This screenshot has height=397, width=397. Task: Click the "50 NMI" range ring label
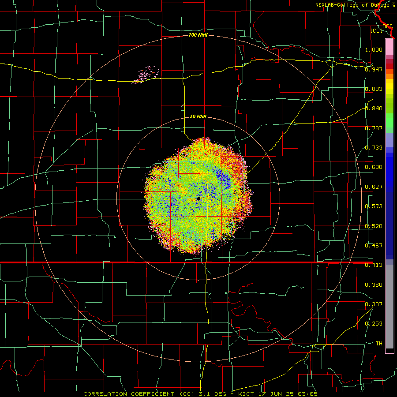pos(198,117)
